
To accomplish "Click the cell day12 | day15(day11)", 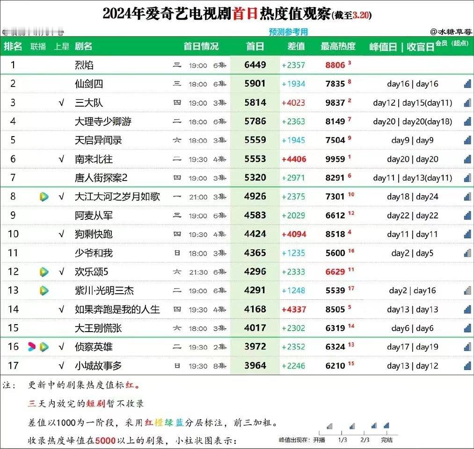I will [x=413, y=103].
